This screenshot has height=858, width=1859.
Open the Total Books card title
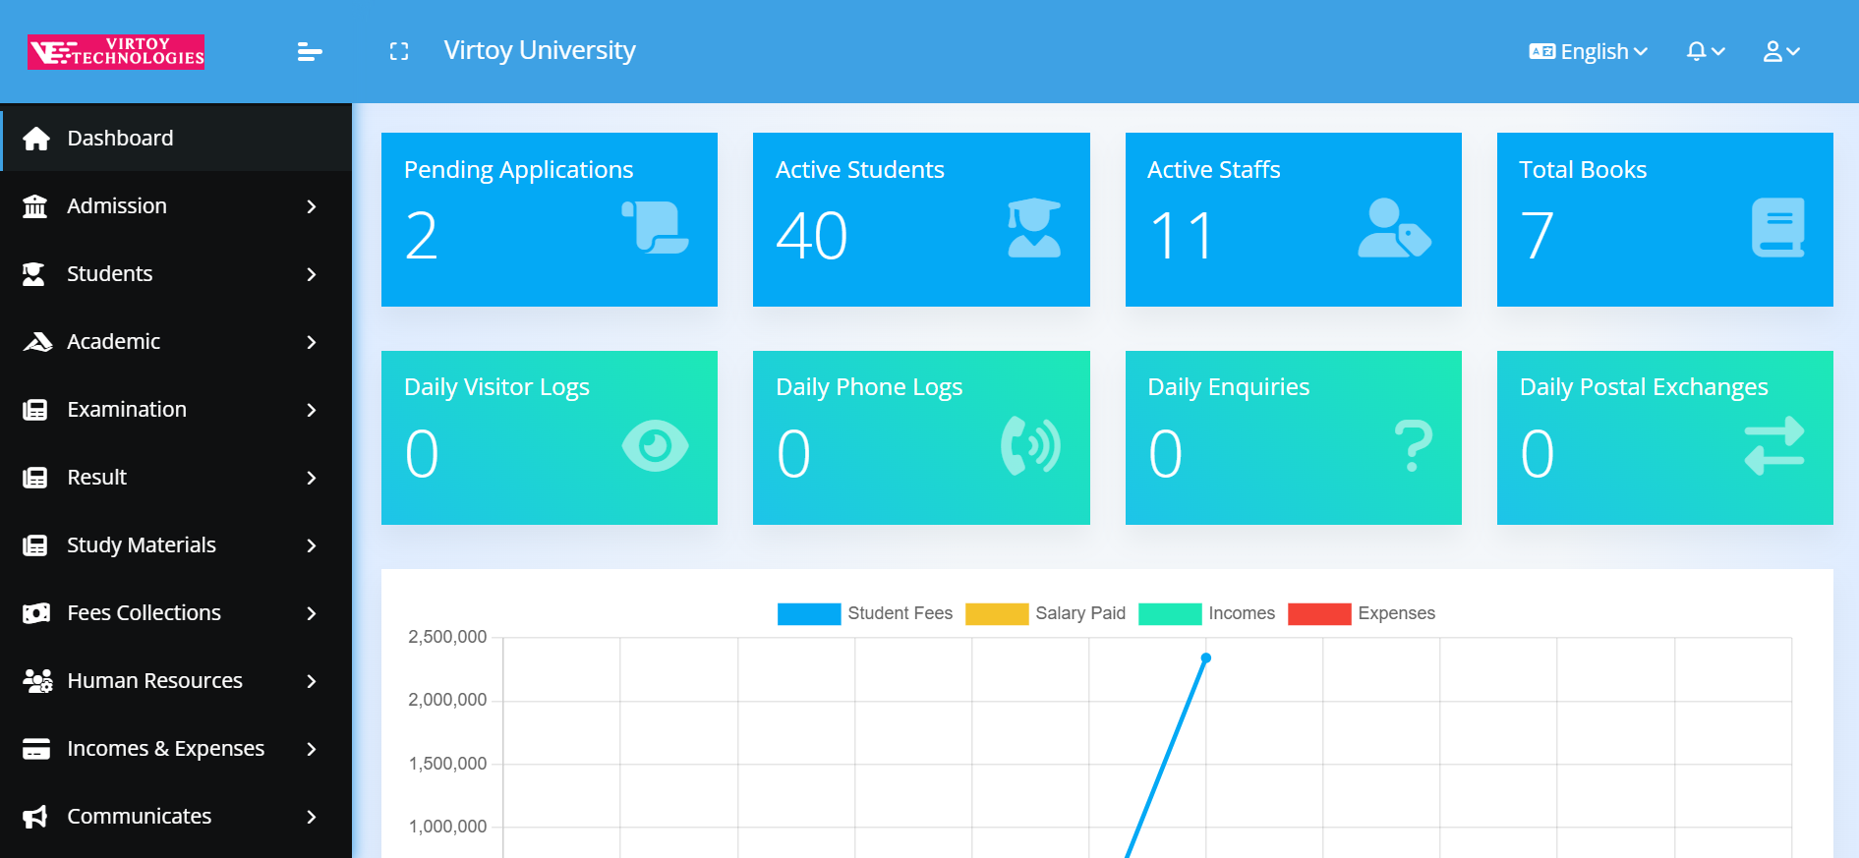click(1583, 170)
